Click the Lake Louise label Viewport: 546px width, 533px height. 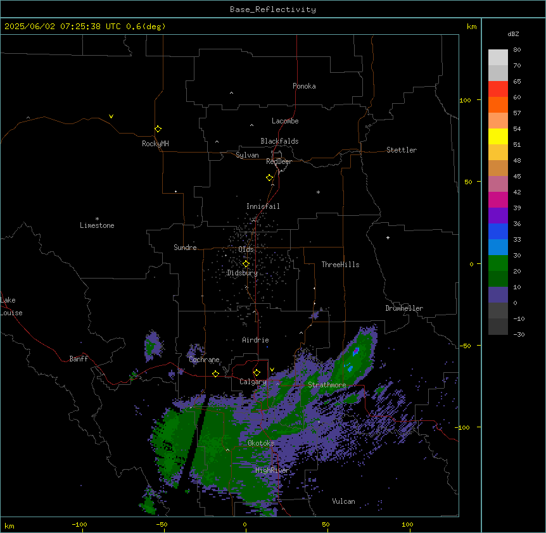click(11, 306)
